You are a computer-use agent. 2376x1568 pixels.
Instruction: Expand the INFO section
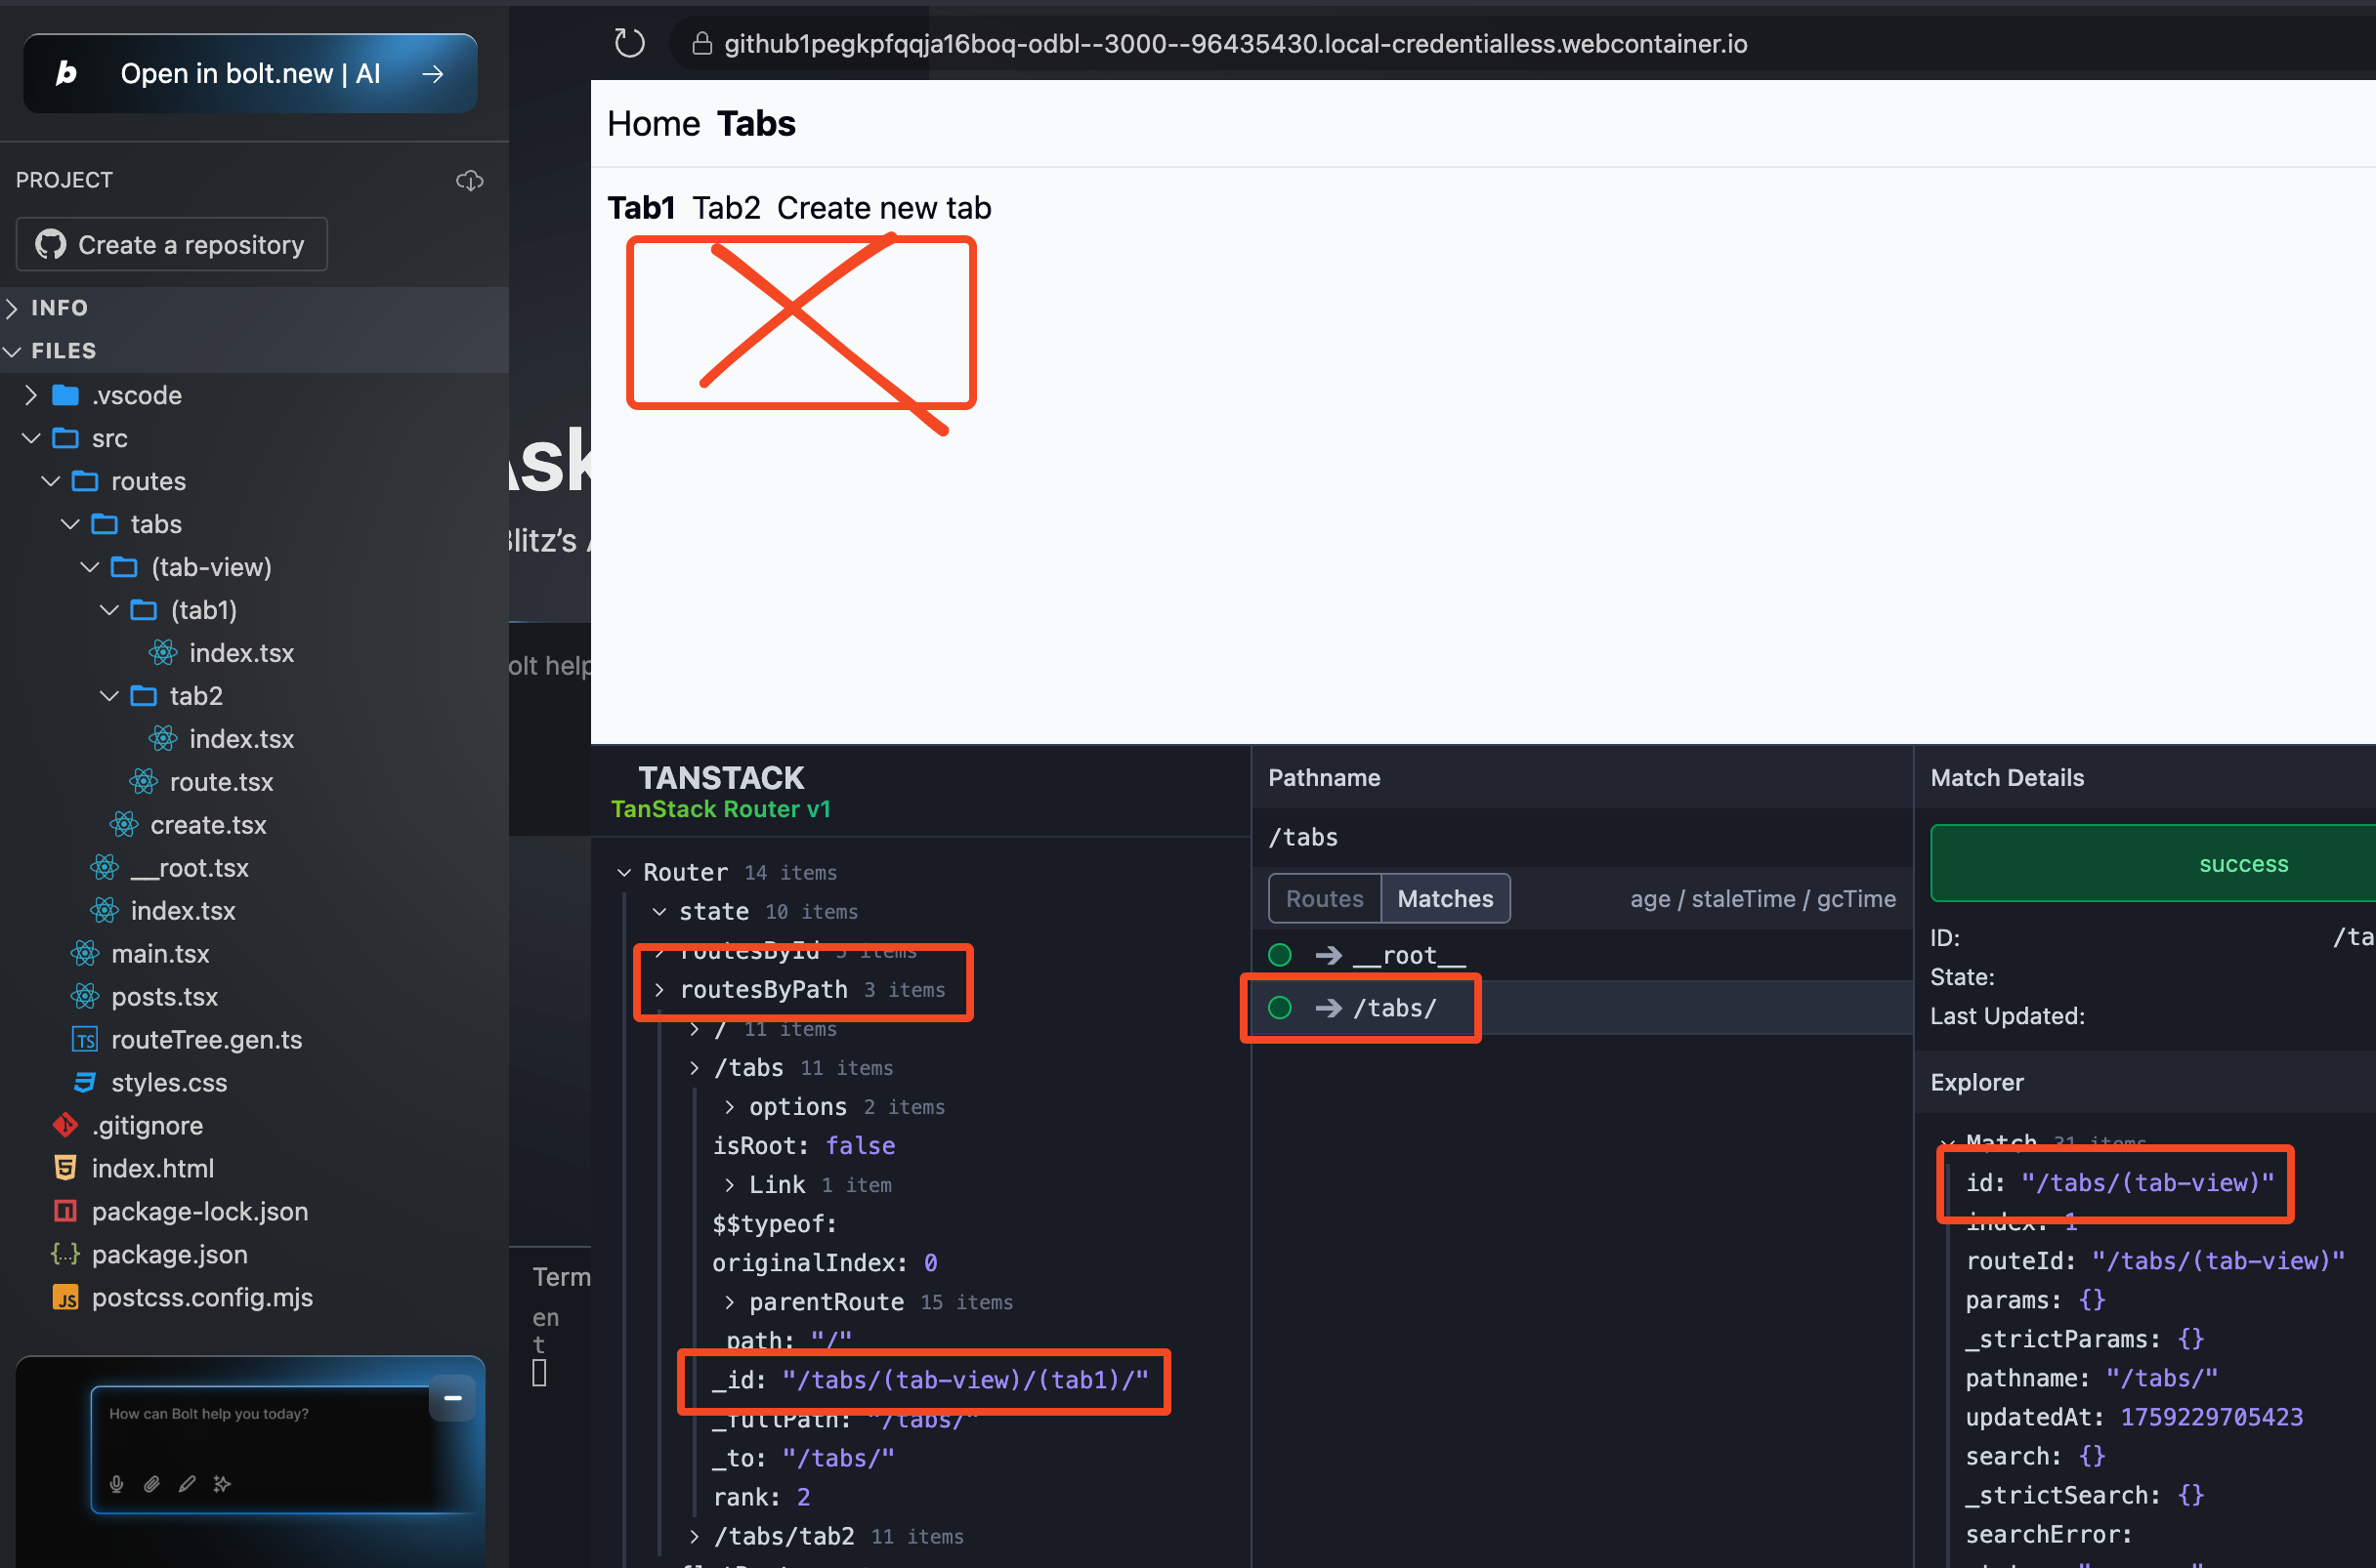click(x=58, y=308)
